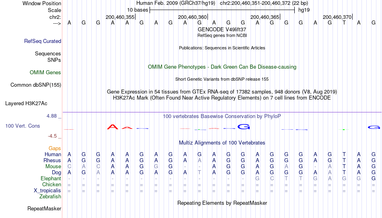Click position marker 200,460,370
This screenshot has height=218, width=382.
pos(337,17)
